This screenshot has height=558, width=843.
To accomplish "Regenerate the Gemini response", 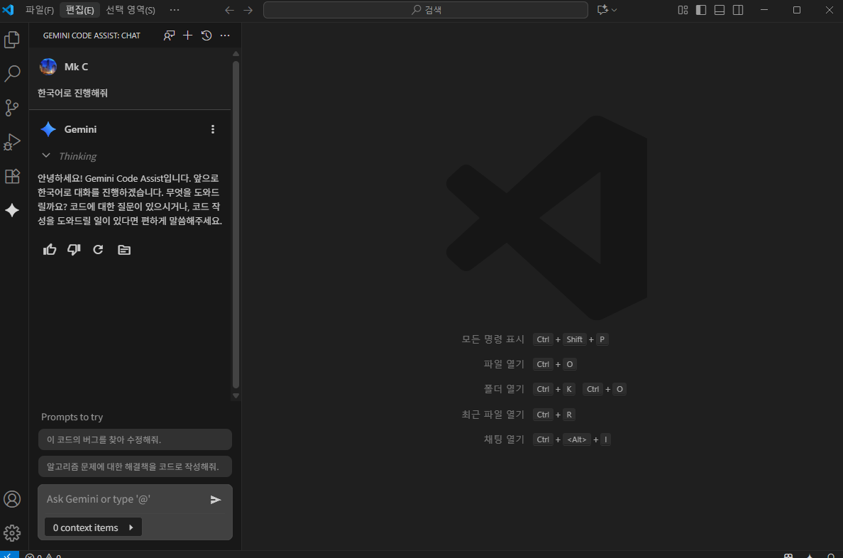I will point(98,250).
